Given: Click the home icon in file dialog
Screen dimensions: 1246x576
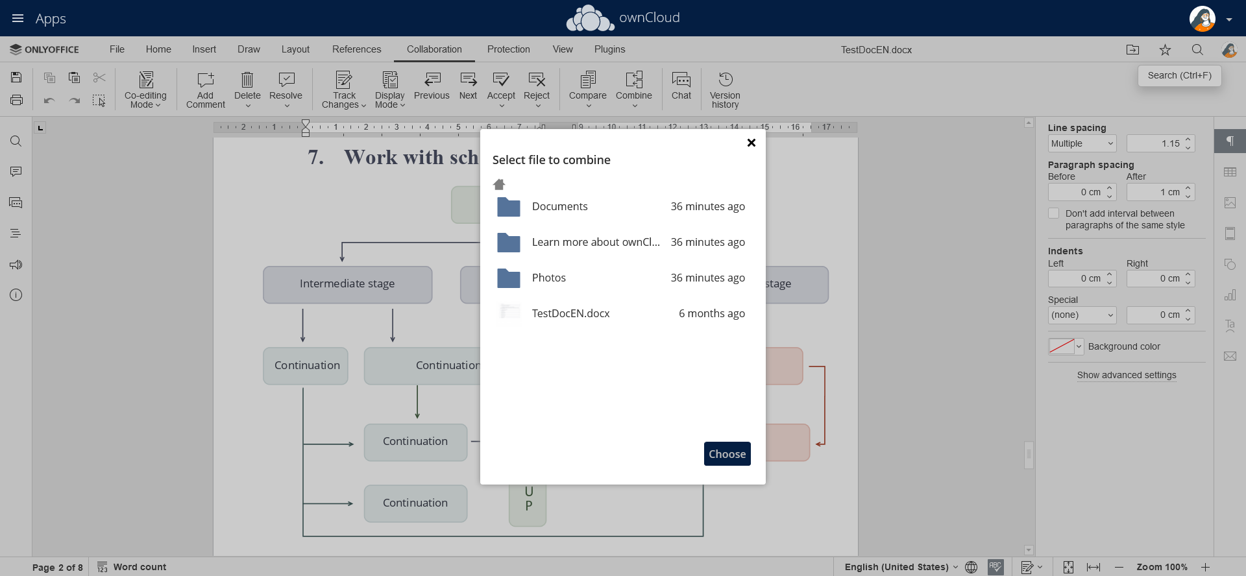Looking at the screenshot, I should coord(499,184).
